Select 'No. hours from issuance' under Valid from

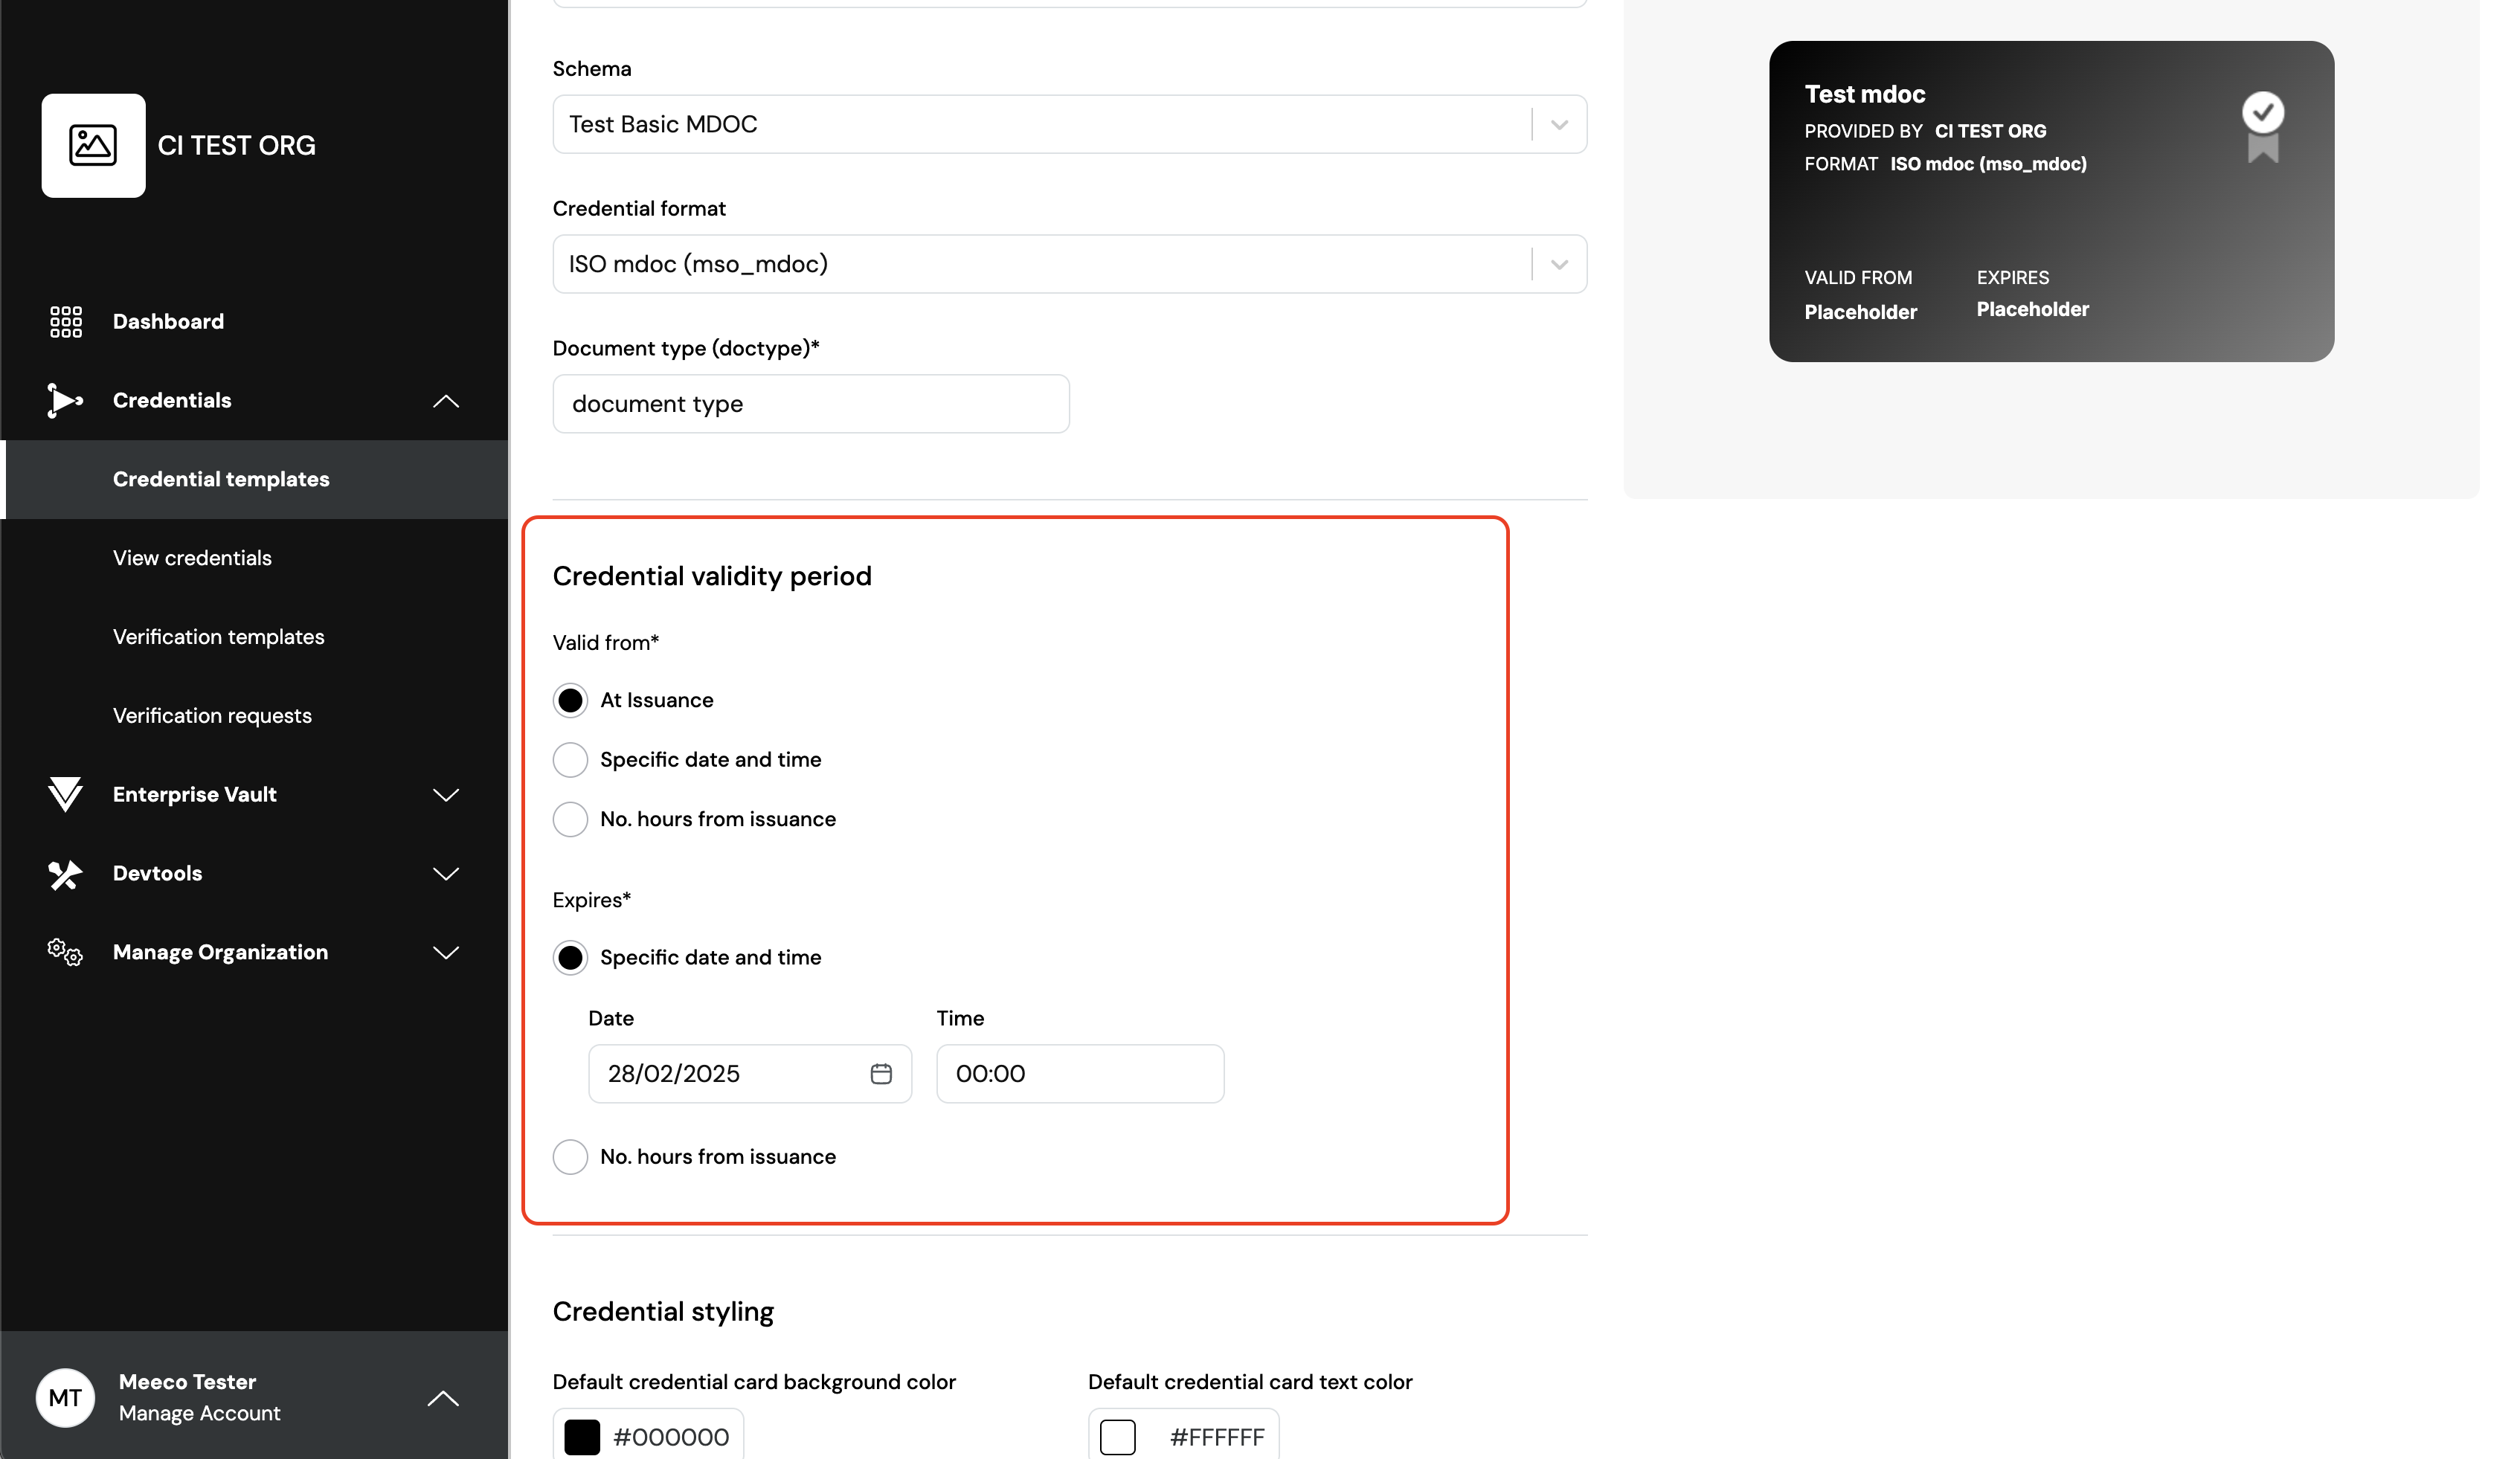570,819
